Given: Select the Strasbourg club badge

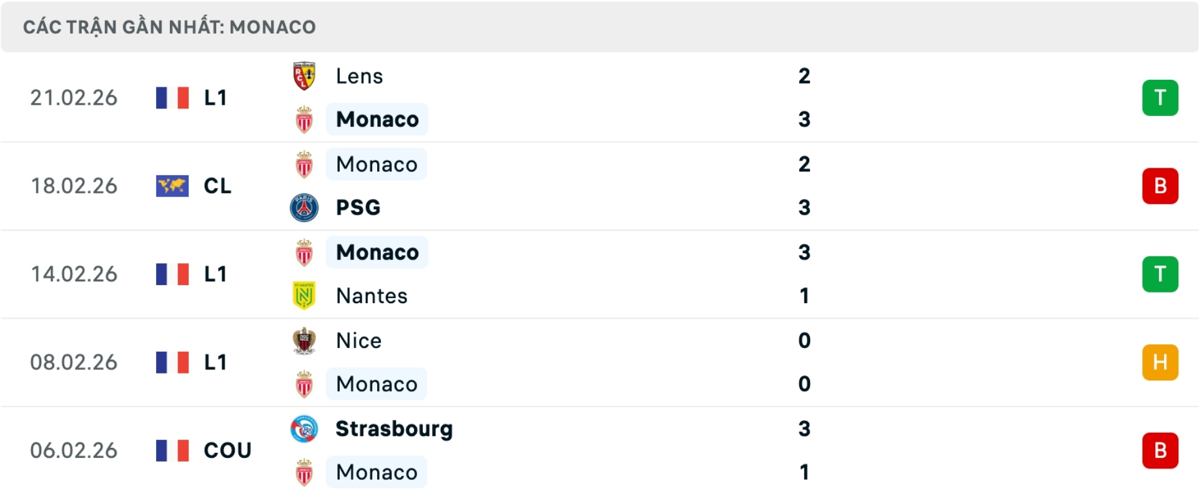Looking at the screenshot, I should pos(304,429).
